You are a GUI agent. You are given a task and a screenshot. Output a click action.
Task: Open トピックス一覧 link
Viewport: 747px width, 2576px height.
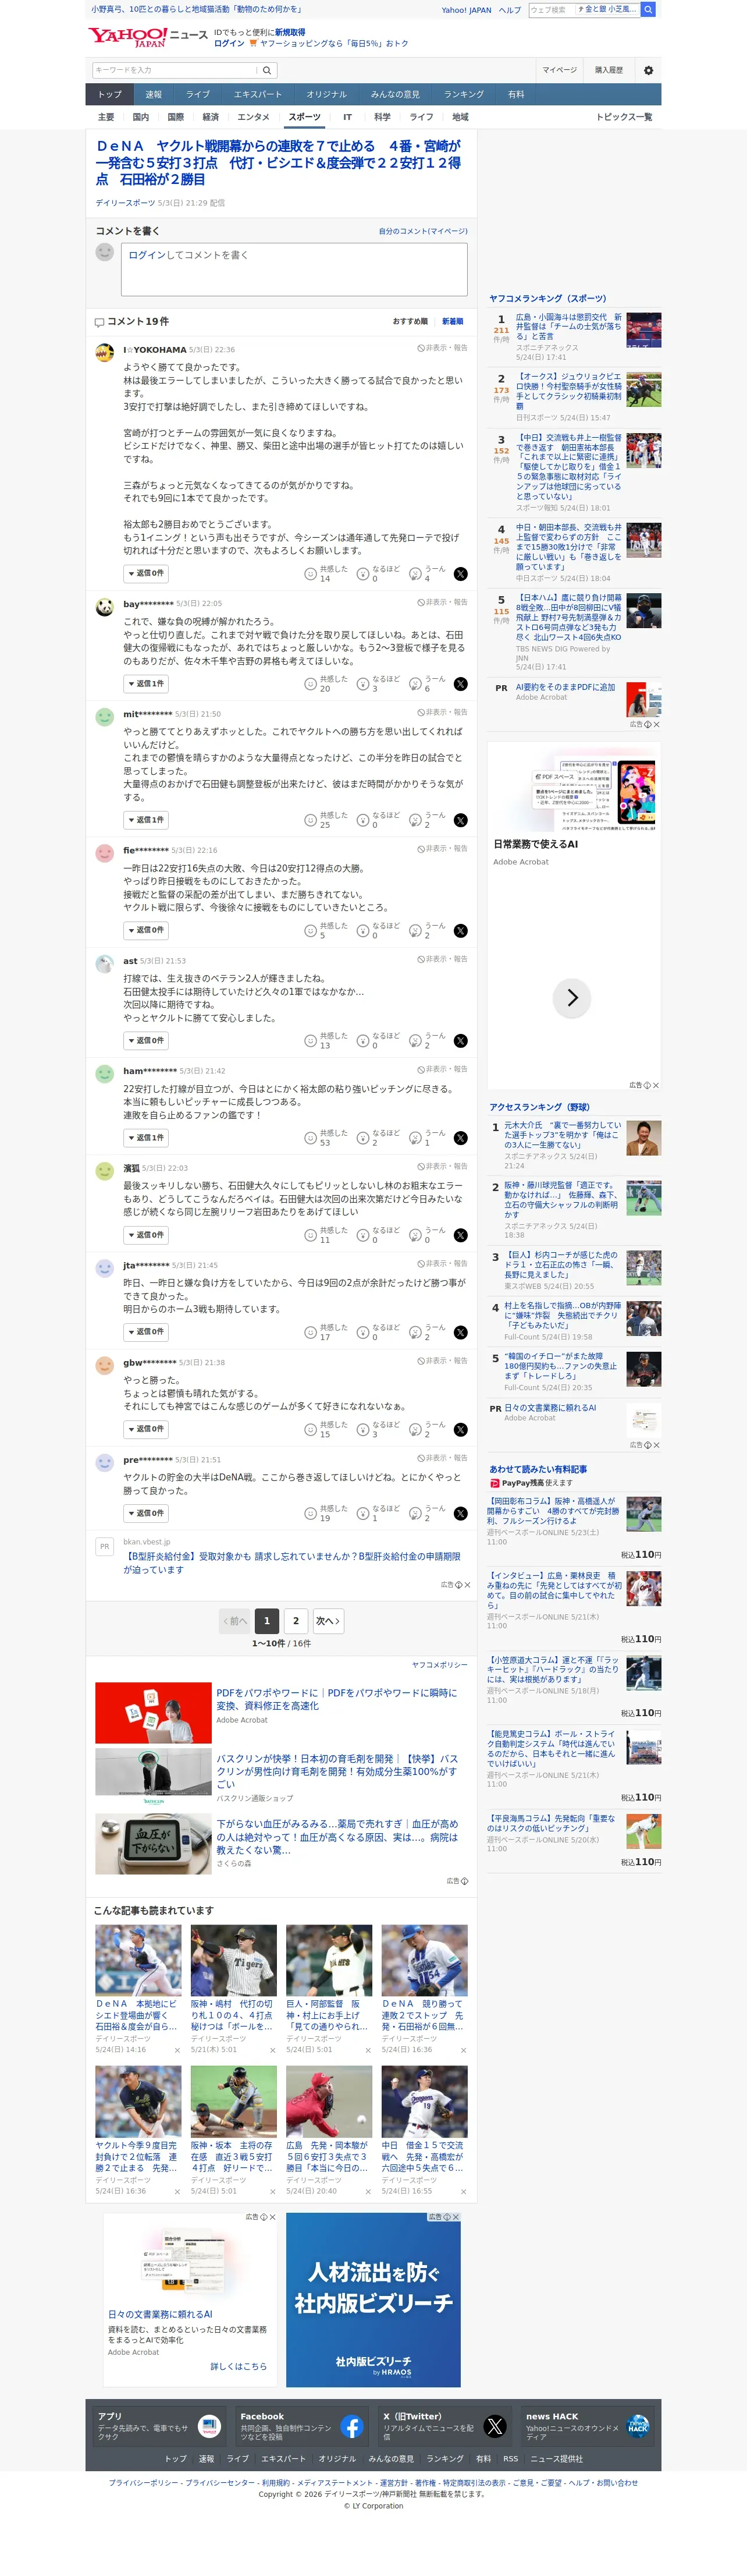click(x=624, y=117)
